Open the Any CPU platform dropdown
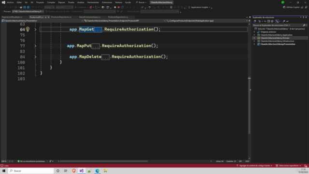 coord(64,7)
